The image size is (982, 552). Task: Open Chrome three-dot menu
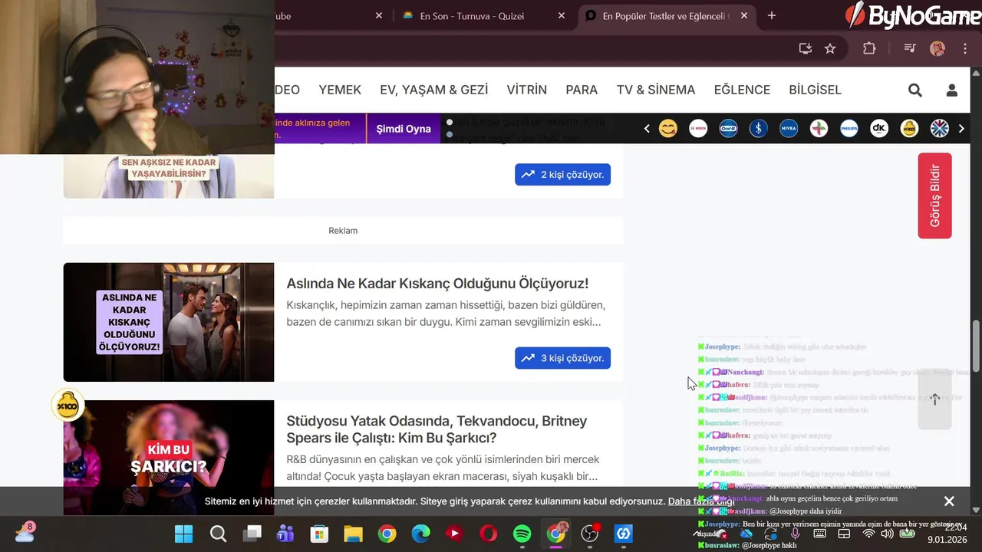click(964, 48)
